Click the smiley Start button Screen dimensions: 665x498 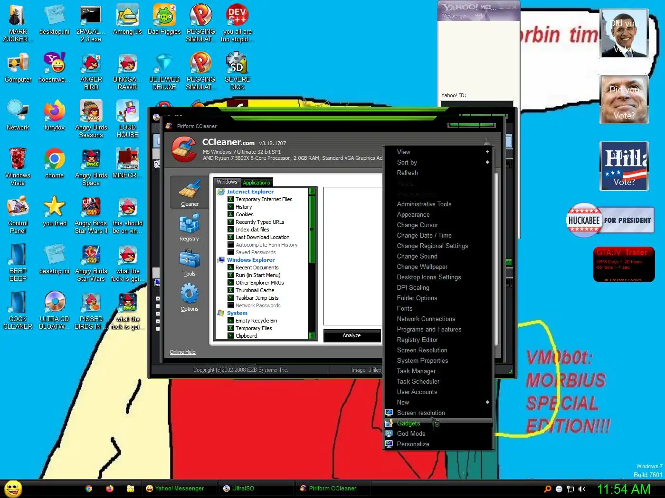13,489
